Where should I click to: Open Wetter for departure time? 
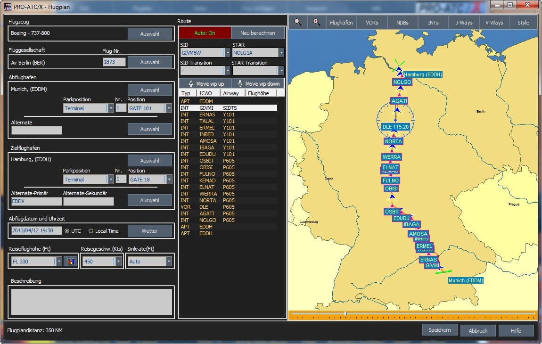[149, 231]
